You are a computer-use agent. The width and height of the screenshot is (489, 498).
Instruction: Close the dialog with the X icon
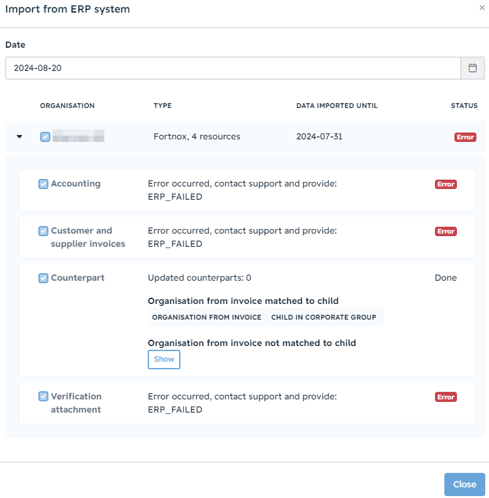[482, 8]
